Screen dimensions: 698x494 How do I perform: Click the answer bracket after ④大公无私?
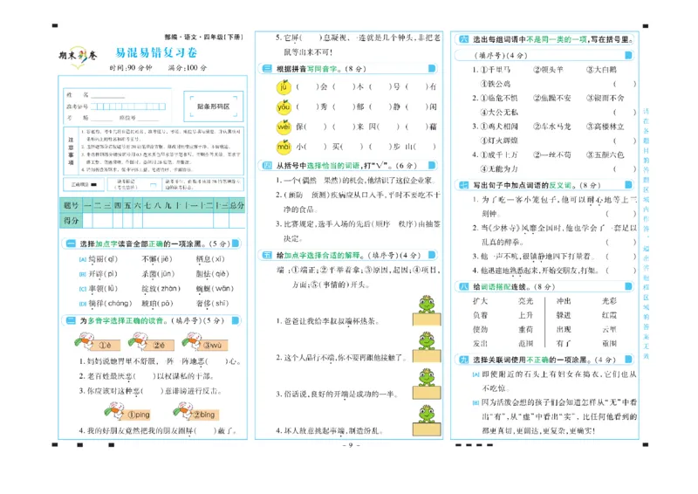(x=625, y=113)
